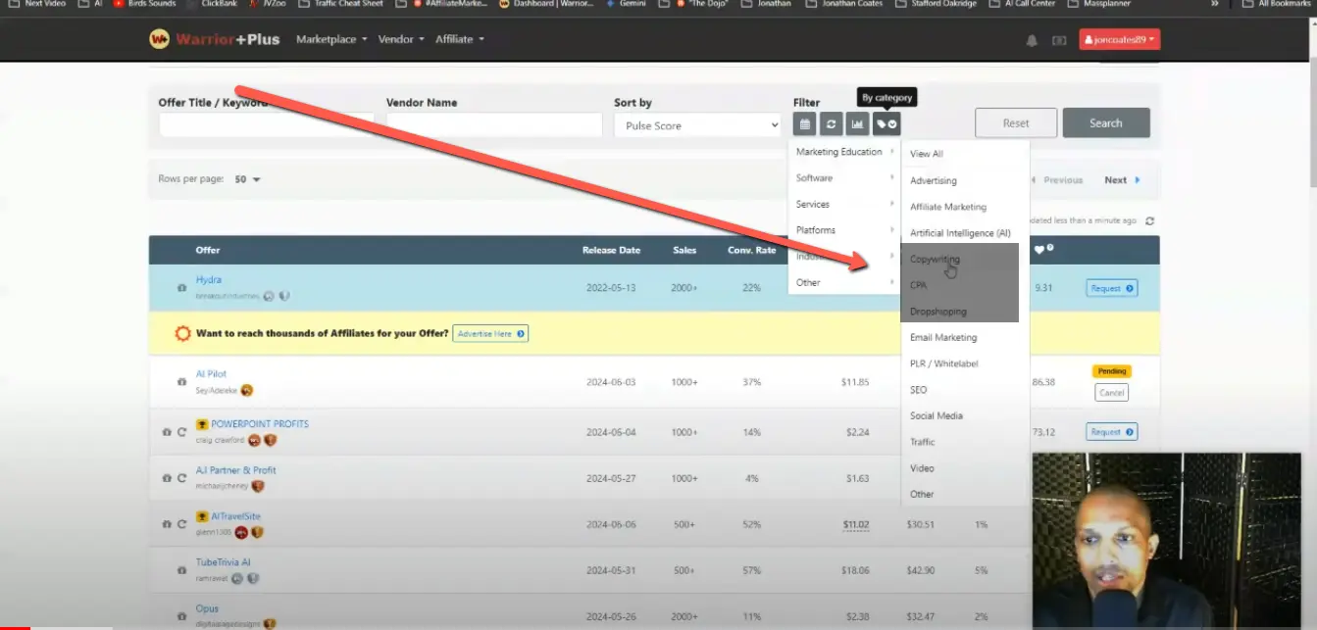Open the AI Pilot offer link
The image size is (1317, 630).
pos(211,373)
